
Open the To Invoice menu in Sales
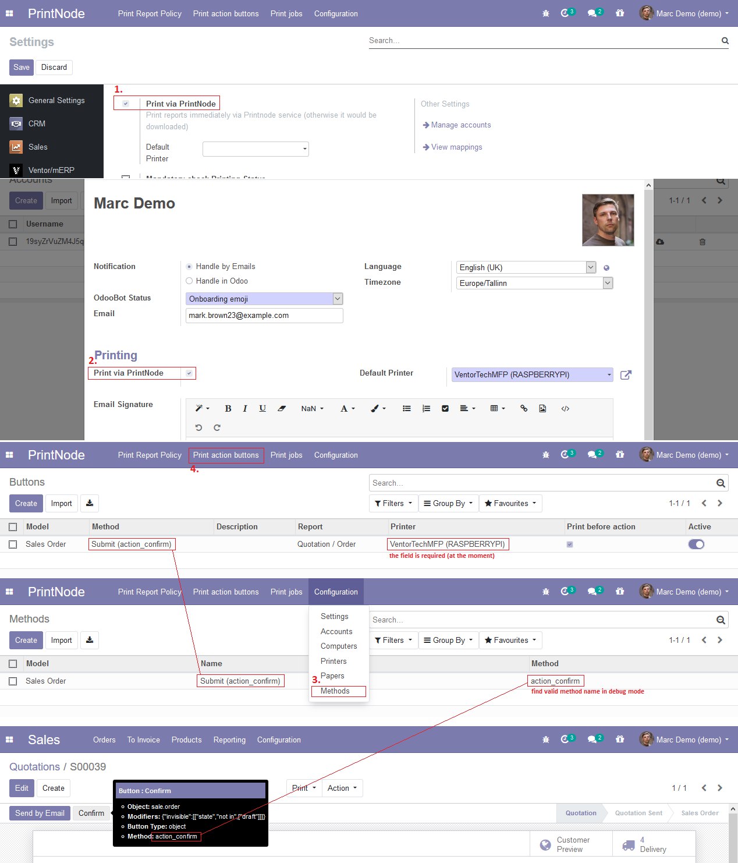coord(144,740)
